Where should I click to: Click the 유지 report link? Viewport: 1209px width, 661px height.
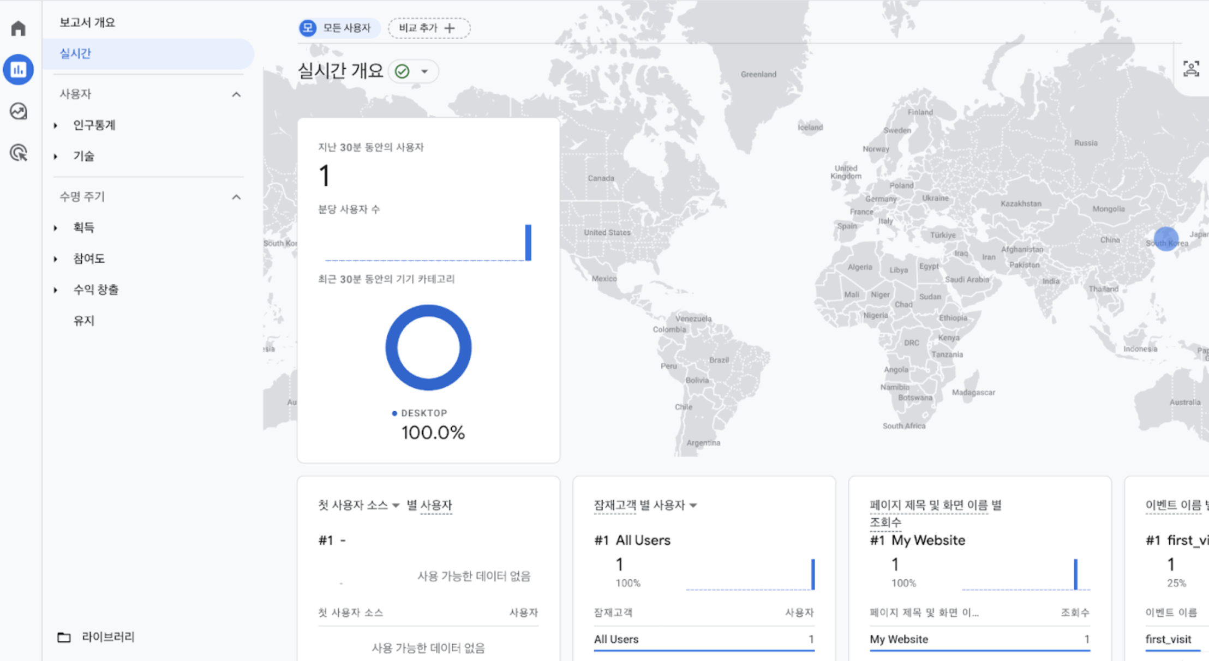(x=84, y=321)
